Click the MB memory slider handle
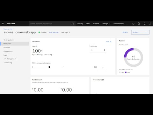 coord(49,67)
